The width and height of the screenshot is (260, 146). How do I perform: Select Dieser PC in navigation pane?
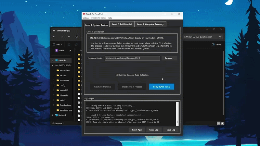point(62,60)
